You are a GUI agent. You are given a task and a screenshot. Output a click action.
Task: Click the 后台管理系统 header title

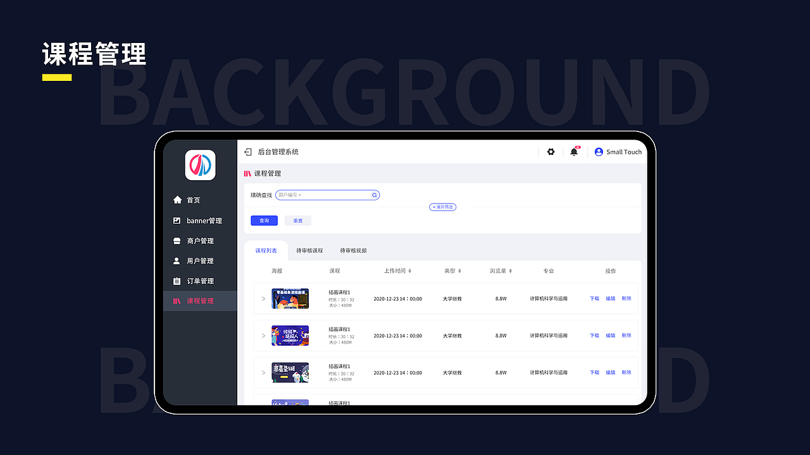click(x=278, y=152)
